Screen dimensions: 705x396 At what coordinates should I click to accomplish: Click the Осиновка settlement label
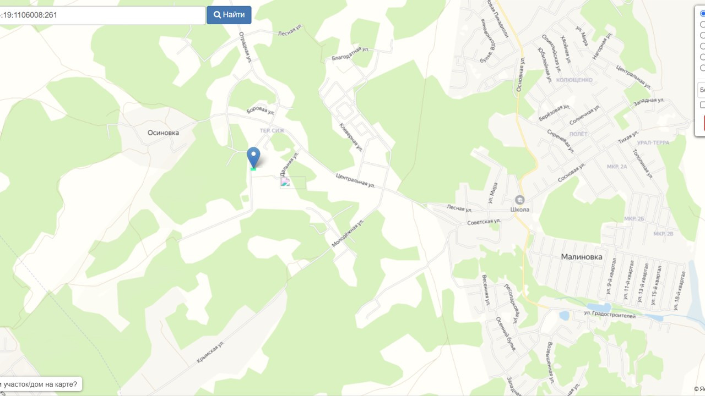[163, 133]
